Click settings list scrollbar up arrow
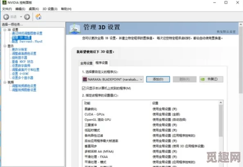This screenshot has width=243, height=167. coord(220,102)
